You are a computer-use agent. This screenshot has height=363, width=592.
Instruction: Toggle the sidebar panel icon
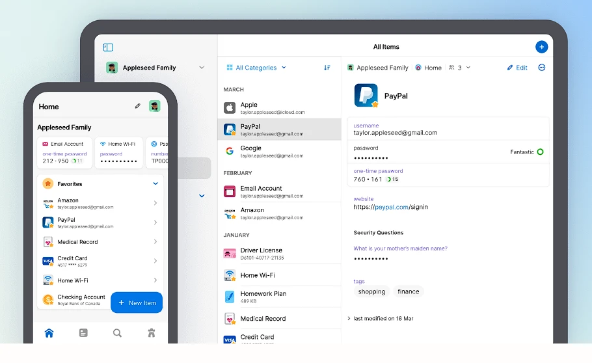pos(108,47)
